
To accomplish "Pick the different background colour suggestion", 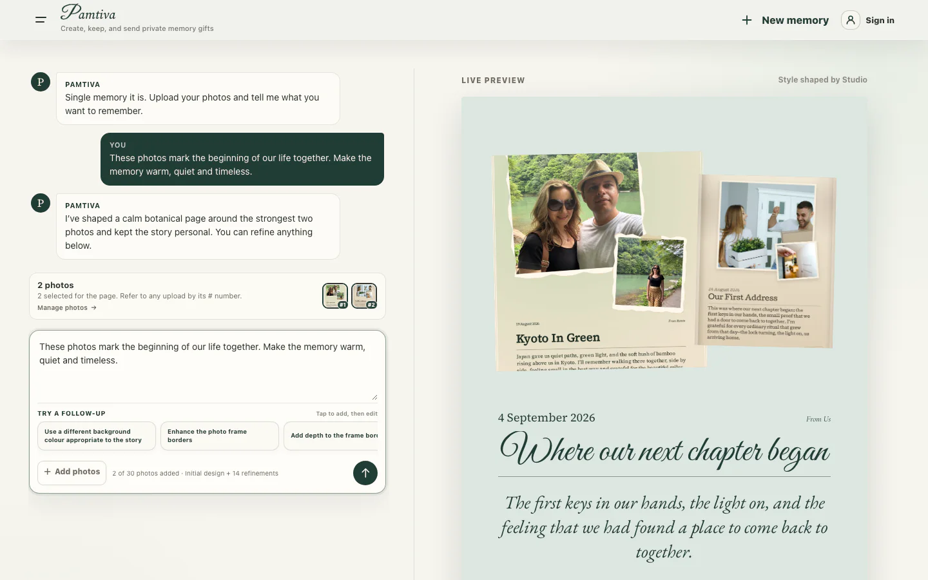I will pyautogui.click(x=97, y=436).
